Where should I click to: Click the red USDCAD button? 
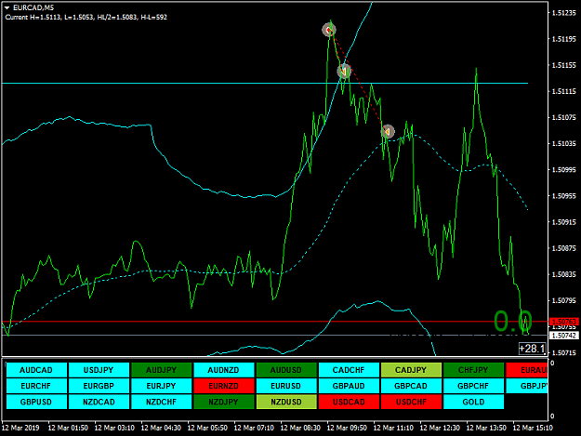tap(349, 402)
